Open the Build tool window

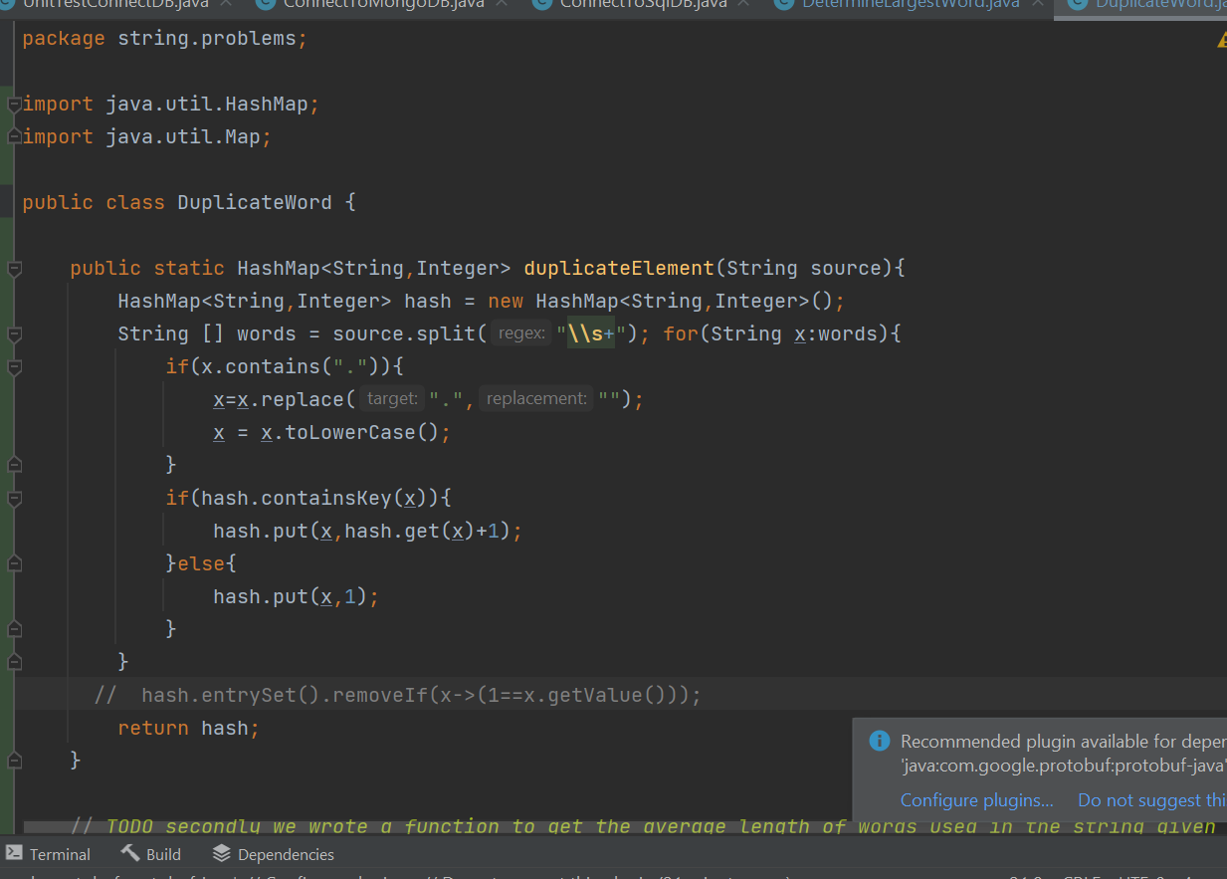161,853
